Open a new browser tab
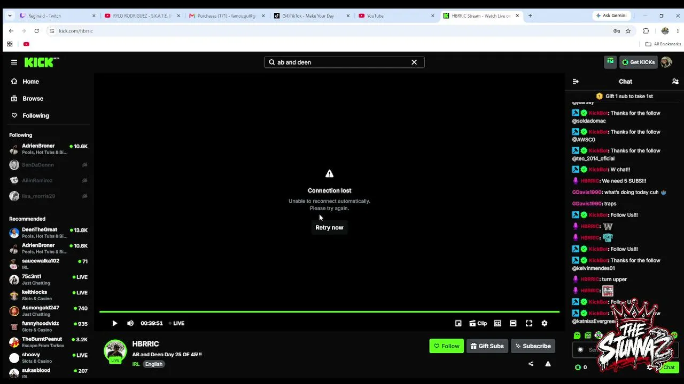Image resolution: width=684 pixels, height=384 pixels. coord(530,16)
